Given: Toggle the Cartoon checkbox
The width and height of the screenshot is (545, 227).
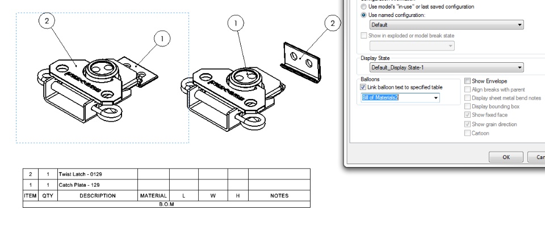Looking at the screenshot, I should tap(467, 133).
